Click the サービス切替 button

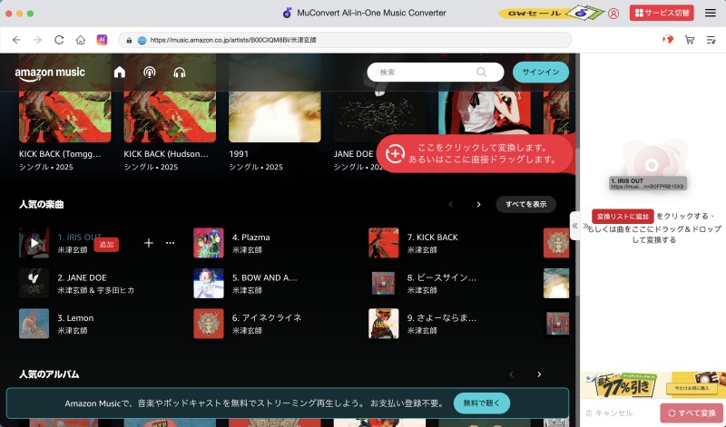(x=662, y=13)
